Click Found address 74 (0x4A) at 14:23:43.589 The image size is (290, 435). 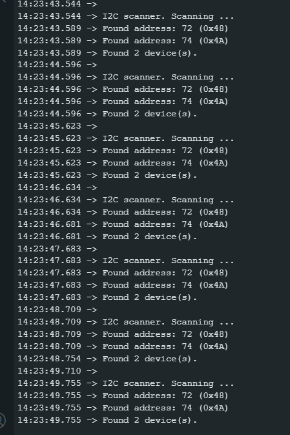click(x=123, y=41)
